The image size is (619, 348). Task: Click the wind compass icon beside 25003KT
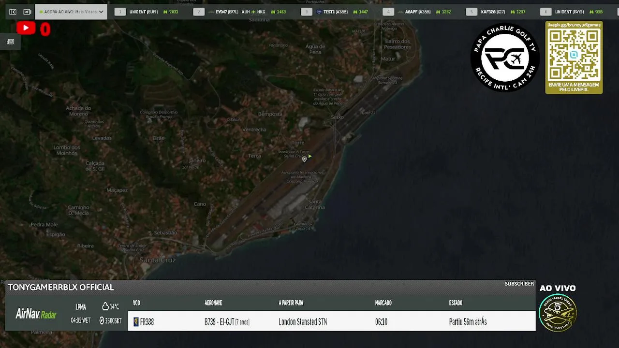click(102, 320)
